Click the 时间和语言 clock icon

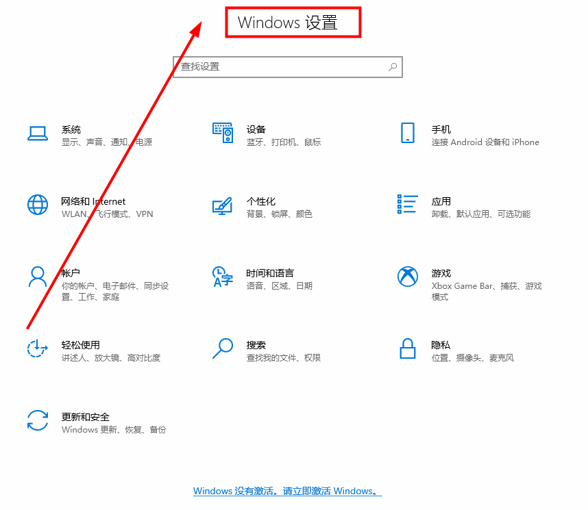coord(223,277)
